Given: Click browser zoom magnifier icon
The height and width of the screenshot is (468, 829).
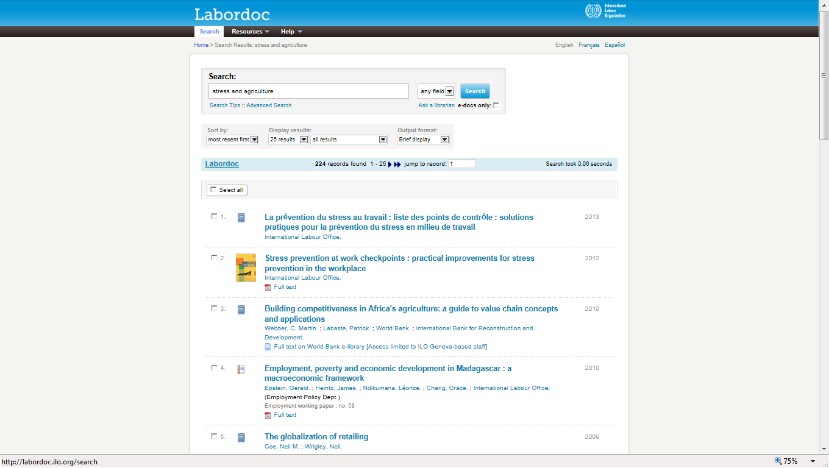Looking at the screenshot, I should 778,461.
